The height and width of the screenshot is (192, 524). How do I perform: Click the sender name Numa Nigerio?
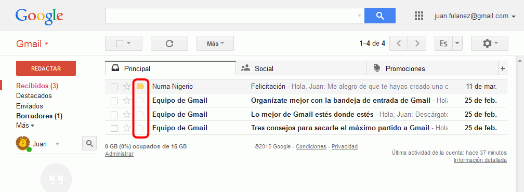[x=173, y=87]
